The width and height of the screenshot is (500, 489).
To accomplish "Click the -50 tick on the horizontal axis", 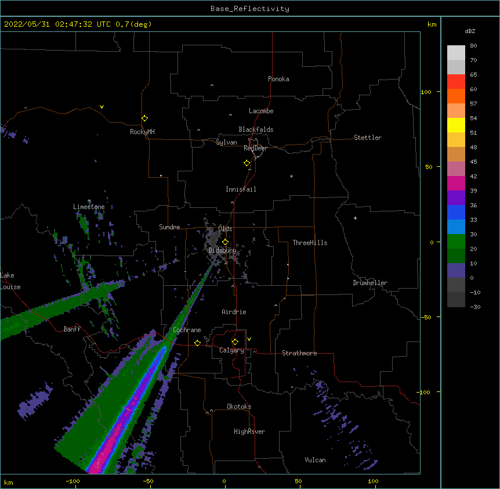I will (148, 481).
